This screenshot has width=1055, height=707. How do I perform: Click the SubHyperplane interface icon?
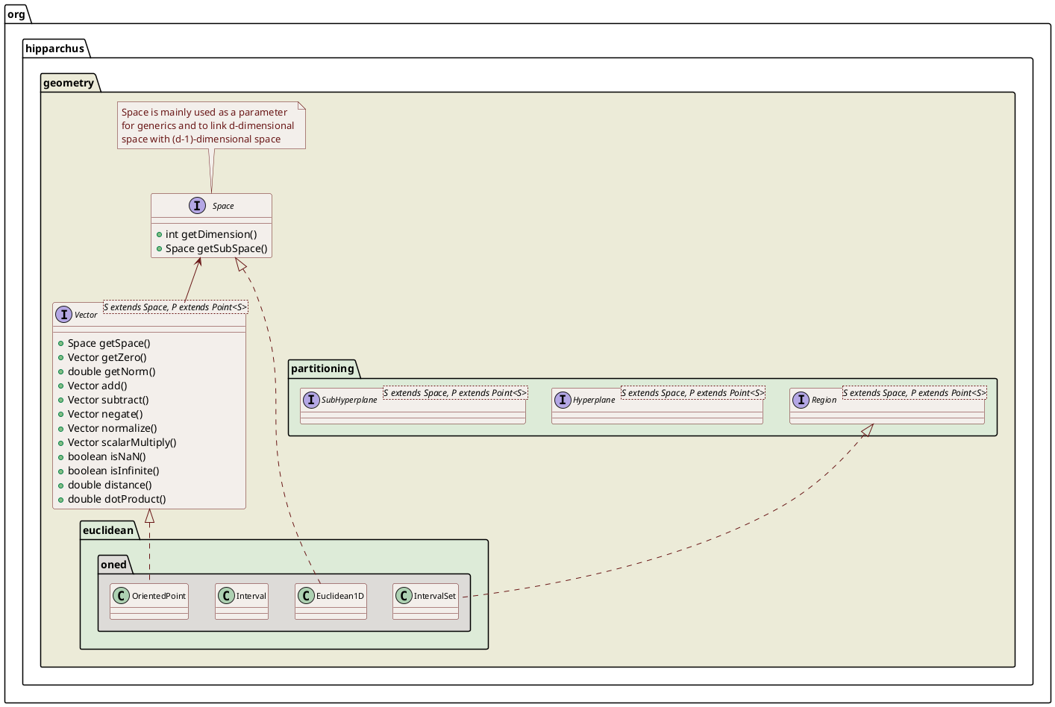coord(310,400)
